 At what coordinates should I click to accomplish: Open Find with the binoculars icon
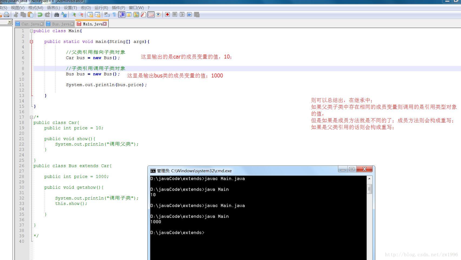click(x=57, y=15)
